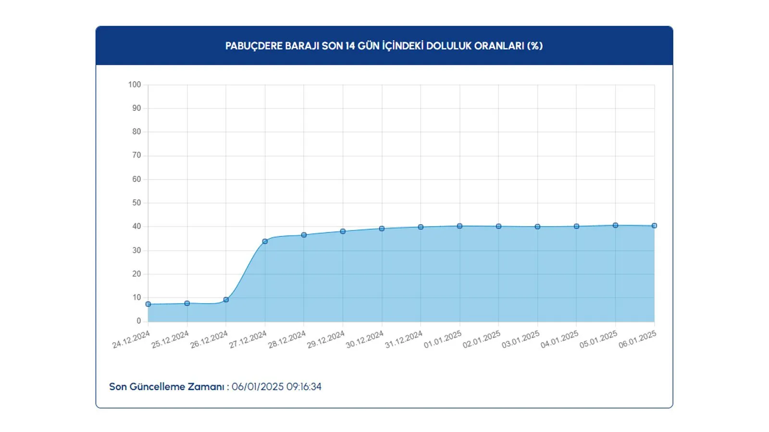The image size is (769, 432).
Task: Click the 29.12.2024 x-axis date label
Action: click(x=325, y=340)
